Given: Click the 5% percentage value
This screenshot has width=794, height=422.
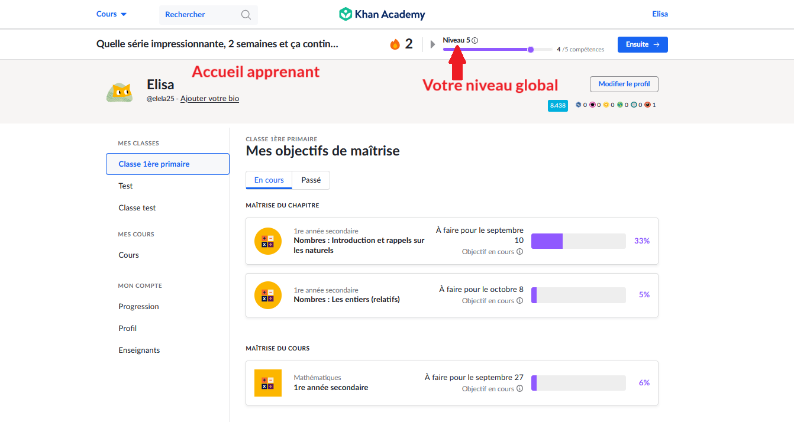Looking at the screenshot, I should (644, 295).
